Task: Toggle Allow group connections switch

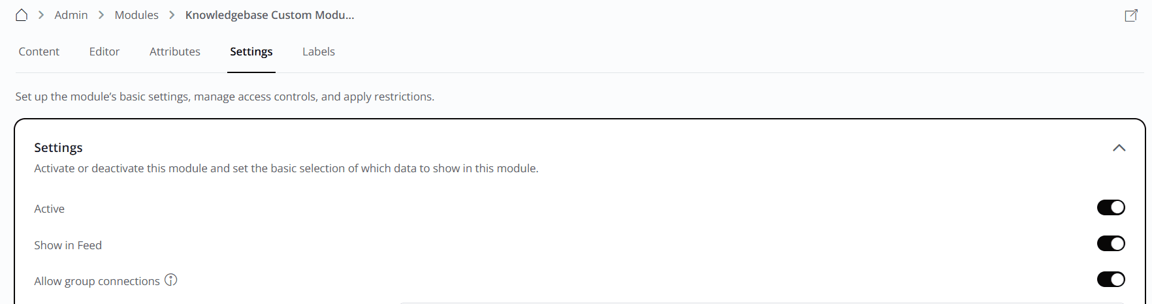Action: click(1110, 280)
